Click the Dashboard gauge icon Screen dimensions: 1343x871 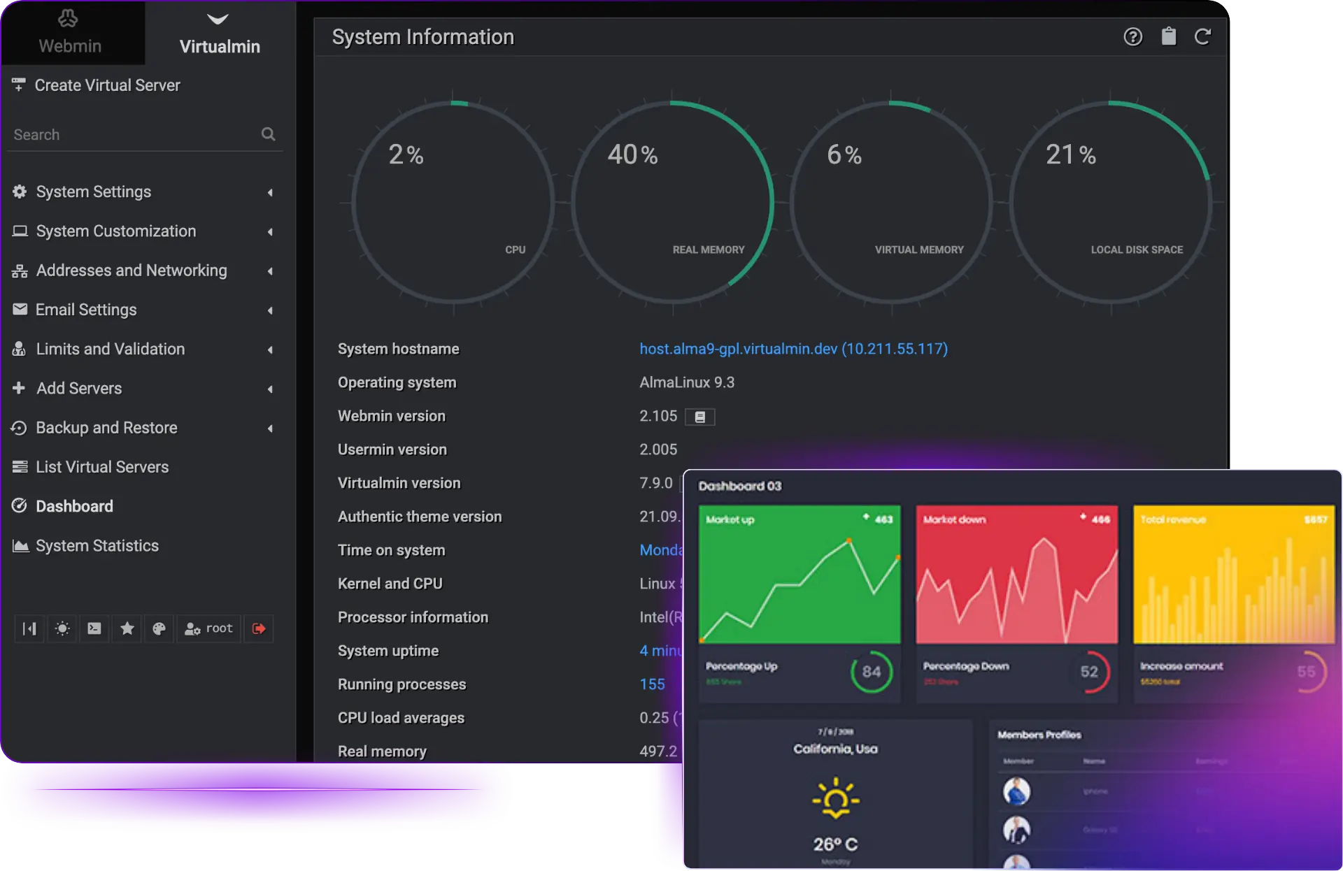tap(20, 505)
